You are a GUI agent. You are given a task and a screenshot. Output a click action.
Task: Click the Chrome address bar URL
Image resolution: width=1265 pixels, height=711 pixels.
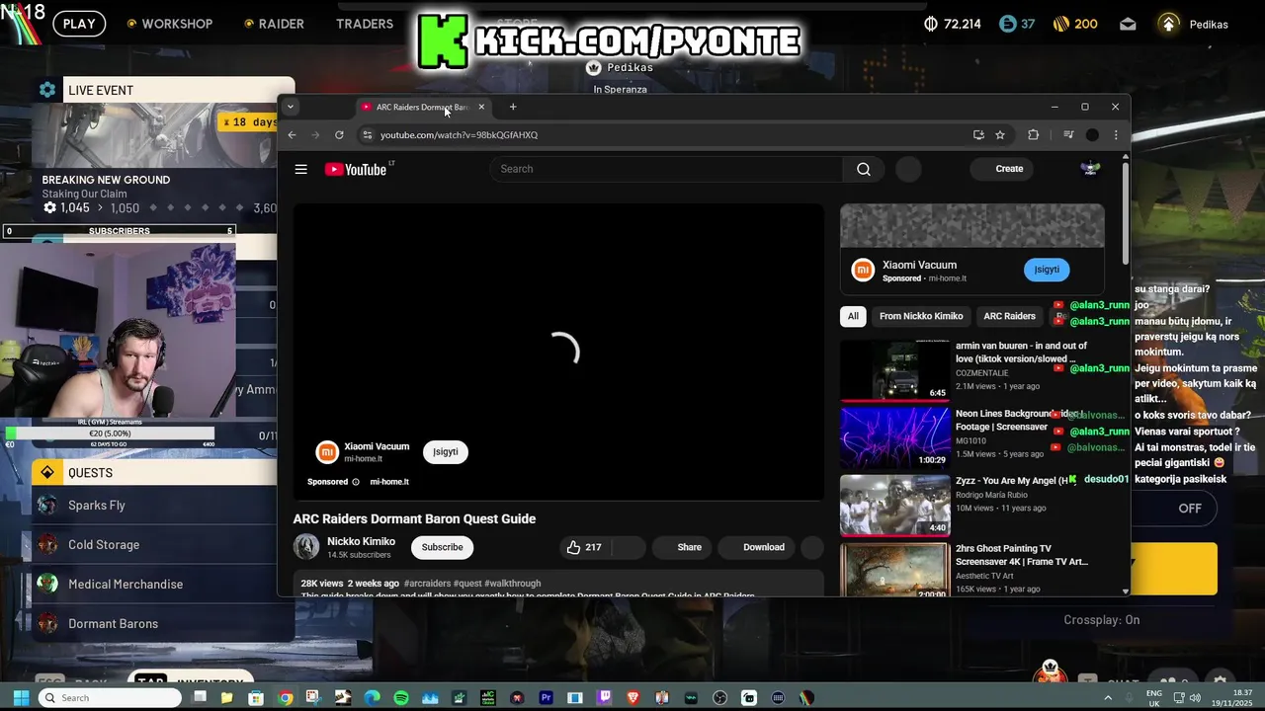(459, 135)
